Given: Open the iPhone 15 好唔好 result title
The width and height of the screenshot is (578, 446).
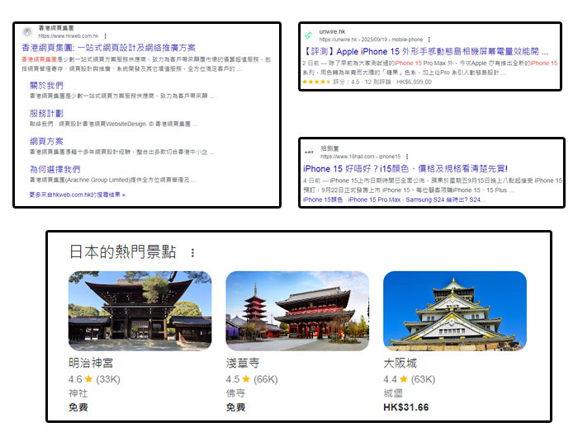Looking at the screenshot, I should click(x=405, y=168).
